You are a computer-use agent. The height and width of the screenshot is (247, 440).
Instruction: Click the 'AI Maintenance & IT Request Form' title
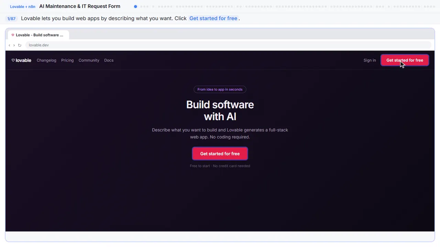click(80, 7)
